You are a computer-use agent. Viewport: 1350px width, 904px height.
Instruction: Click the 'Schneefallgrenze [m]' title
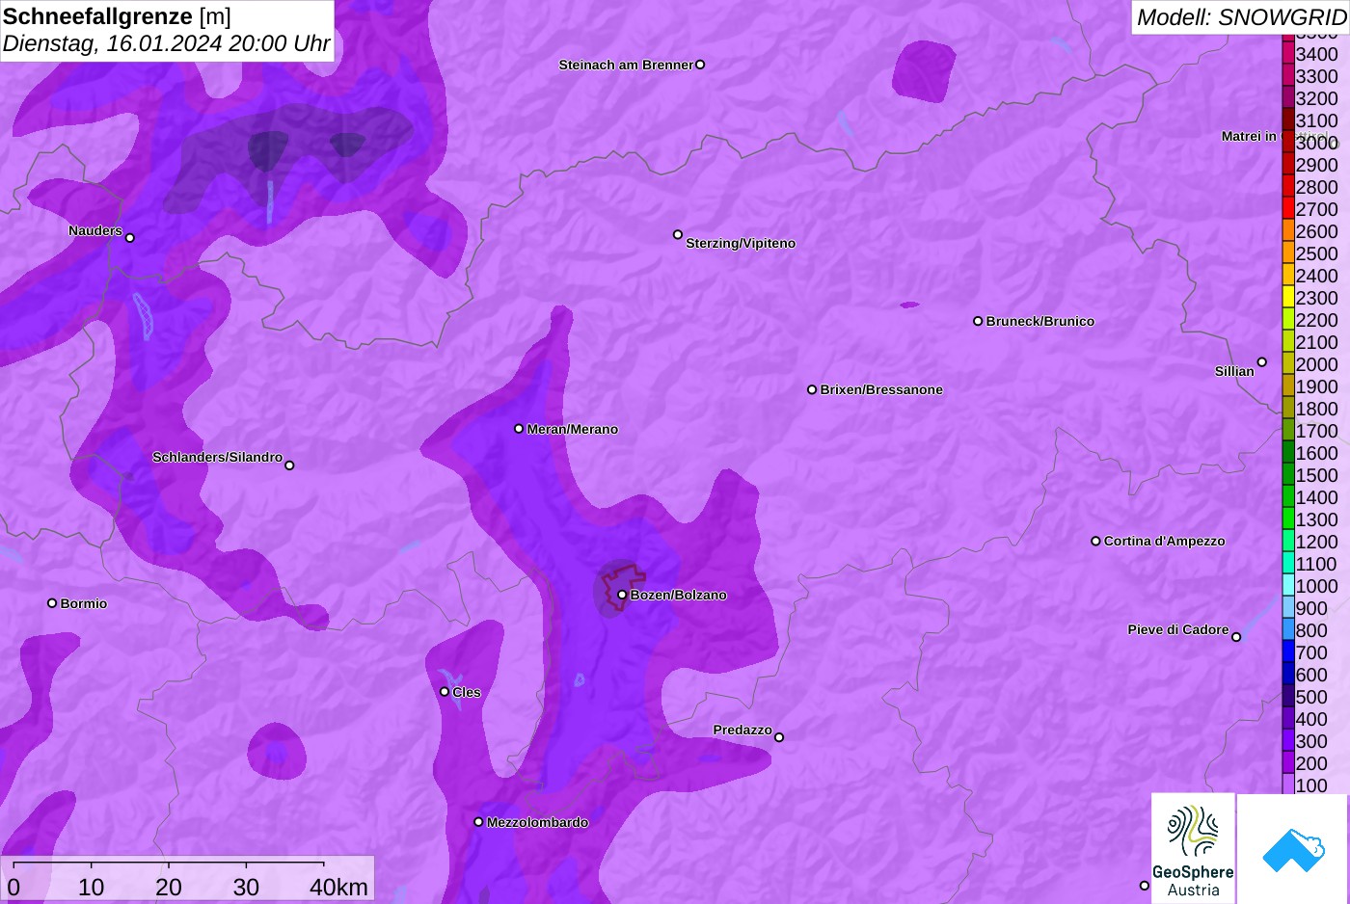(x=117, y=16)
